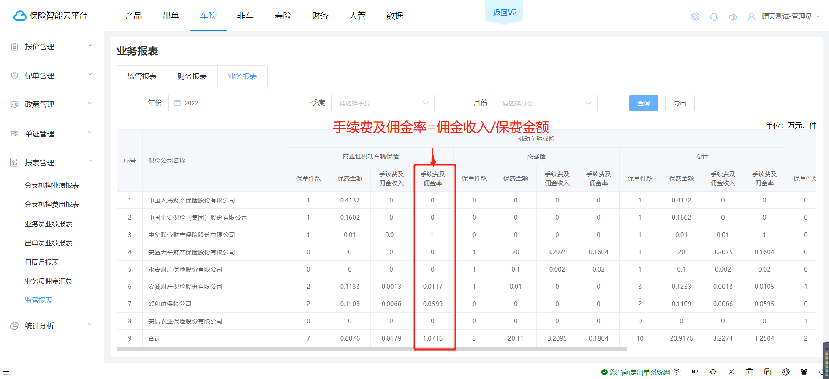Click the headset customer support icon
This screenshot has width=829, height=379.
coord(714,16)
